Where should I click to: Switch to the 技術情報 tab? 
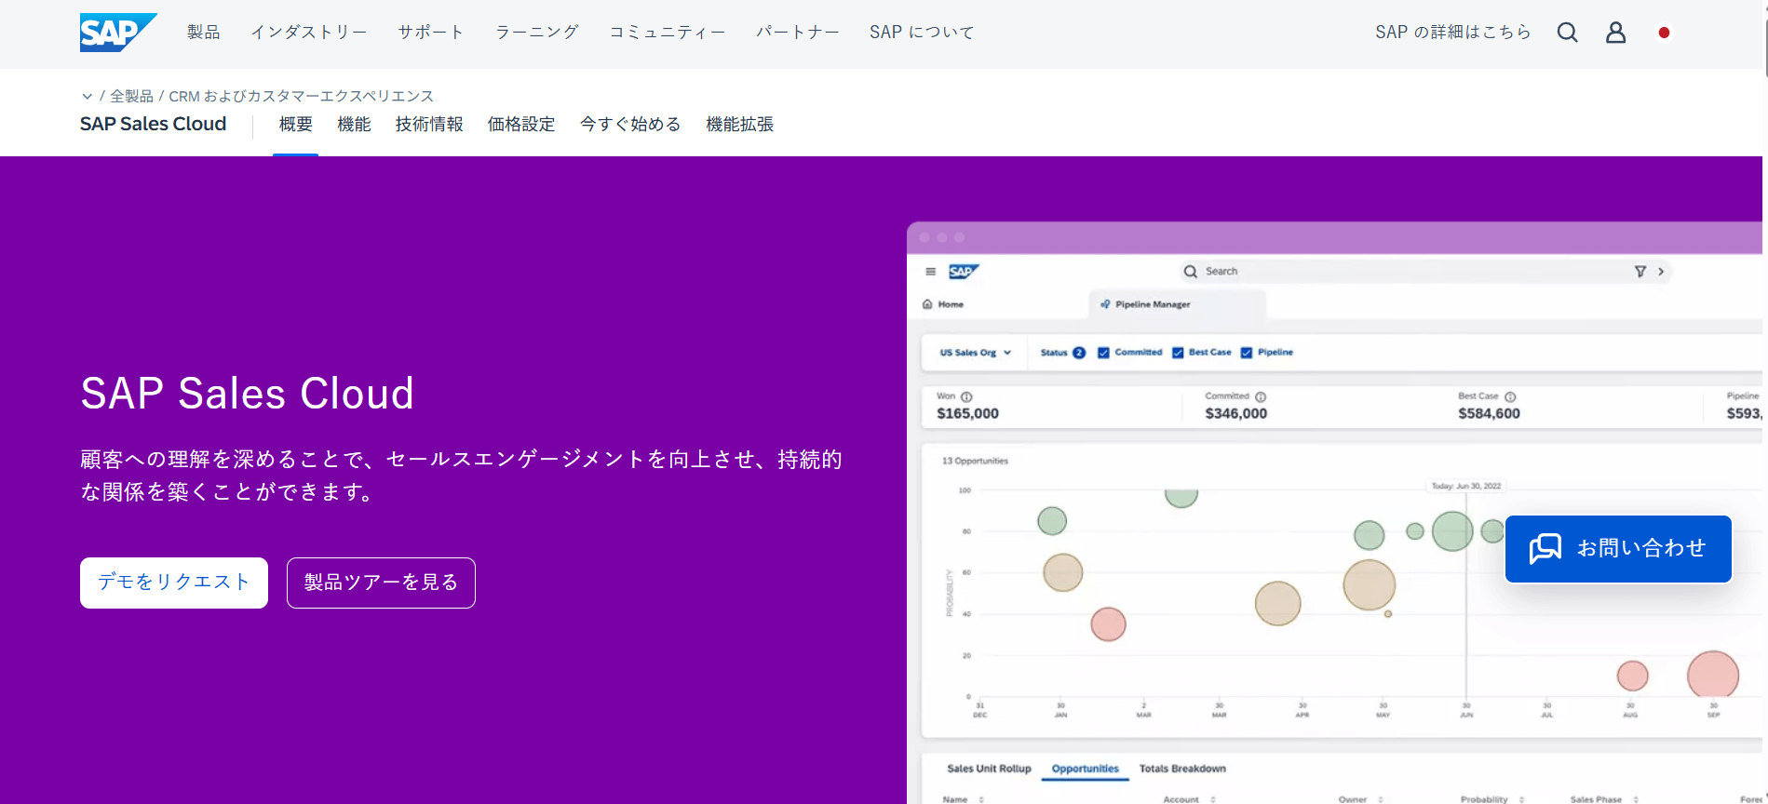point(429,125)
